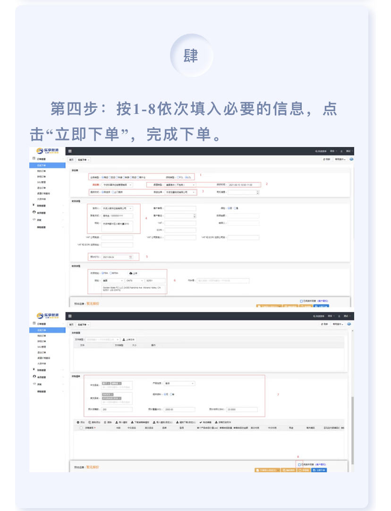Select 保险 否 radio
The image size is (391, 511).
[229, 208]
